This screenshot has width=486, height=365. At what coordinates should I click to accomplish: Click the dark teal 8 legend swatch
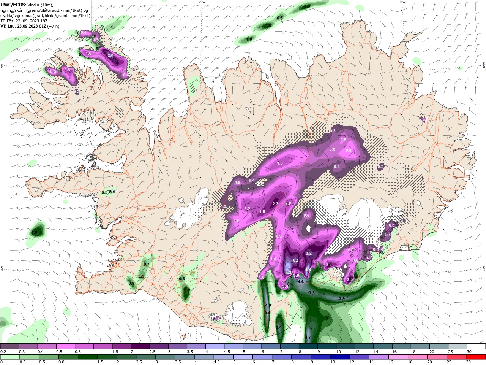308,346
